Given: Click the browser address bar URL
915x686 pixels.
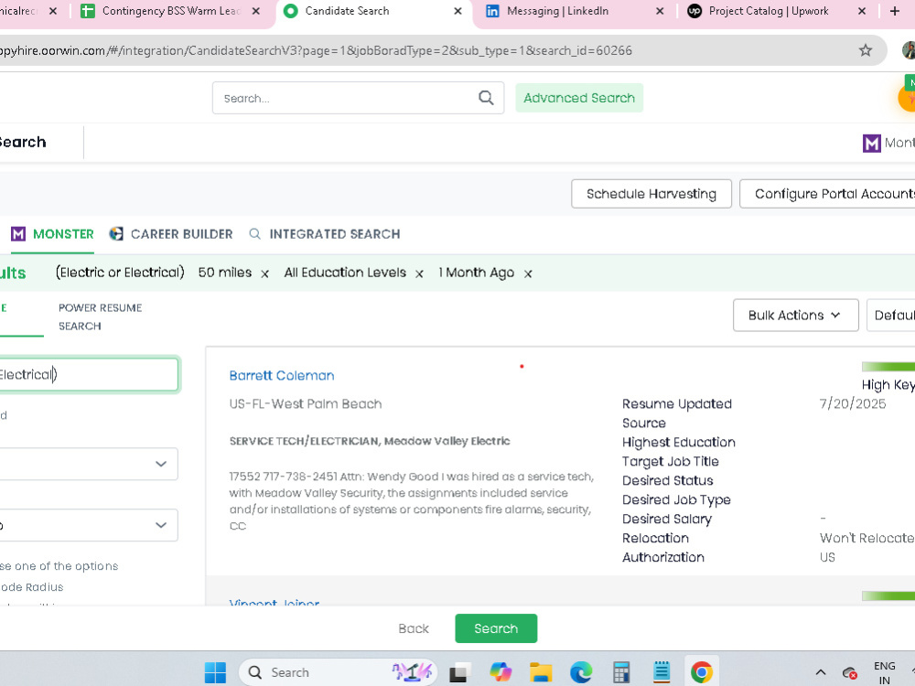Looking at the screenshot, I should [x=315, y=50].
